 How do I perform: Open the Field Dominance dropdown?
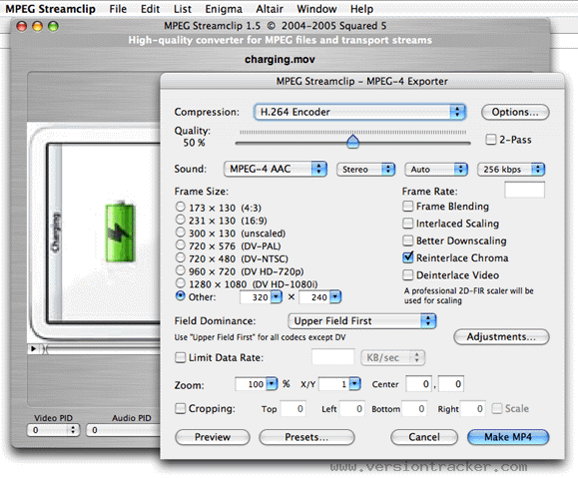(362, 321)
